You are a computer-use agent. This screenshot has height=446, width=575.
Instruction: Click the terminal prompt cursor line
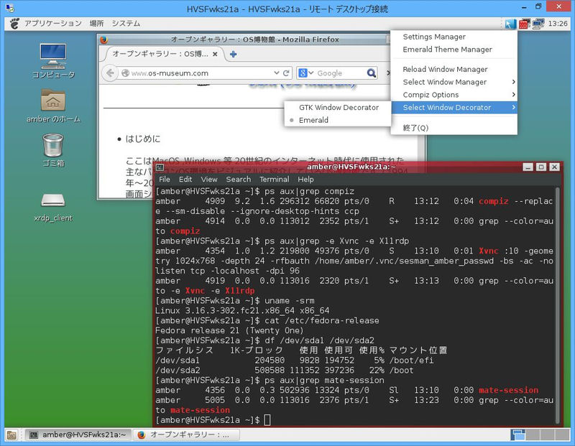[x=213, y=420]
